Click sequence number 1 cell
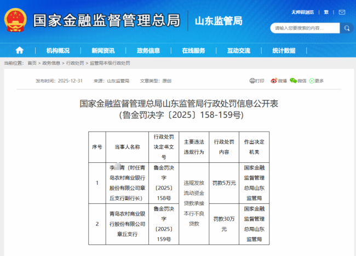Viewport: 356px width, 256px height. click(x=97, y=183)
